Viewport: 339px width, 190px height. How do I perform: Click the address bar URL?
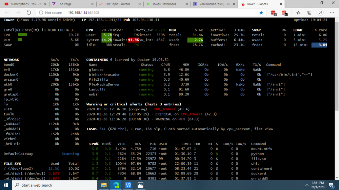(x=83, y=13)
